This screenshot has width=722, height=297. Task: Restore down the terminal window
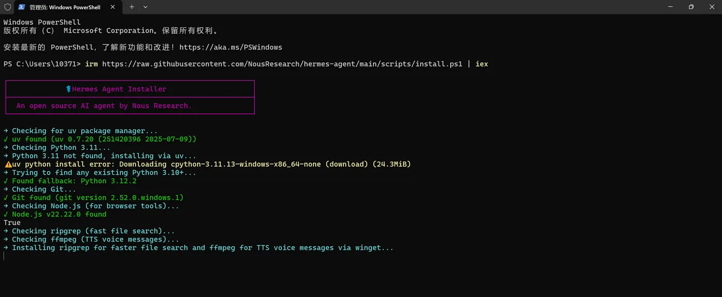[691, 7]
